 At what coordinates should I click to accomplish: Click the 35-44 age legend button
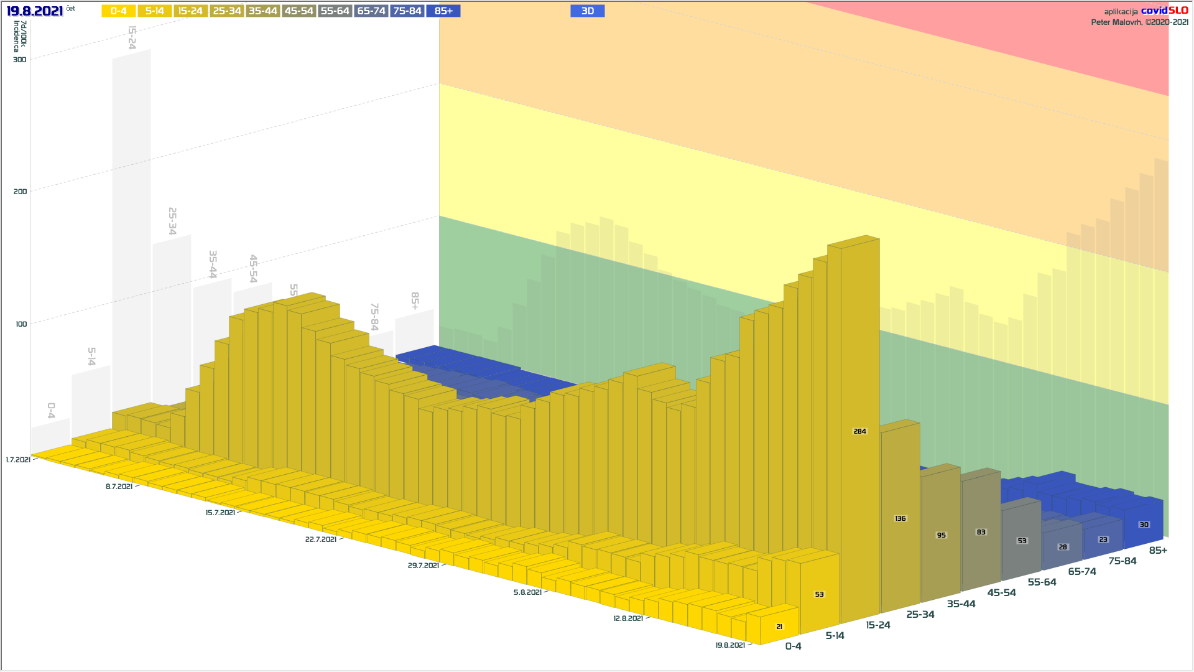262,11
